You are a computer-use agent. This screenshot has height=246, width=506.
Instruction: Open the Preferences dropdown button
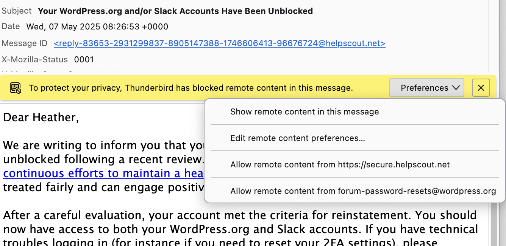tap(426, 88)
